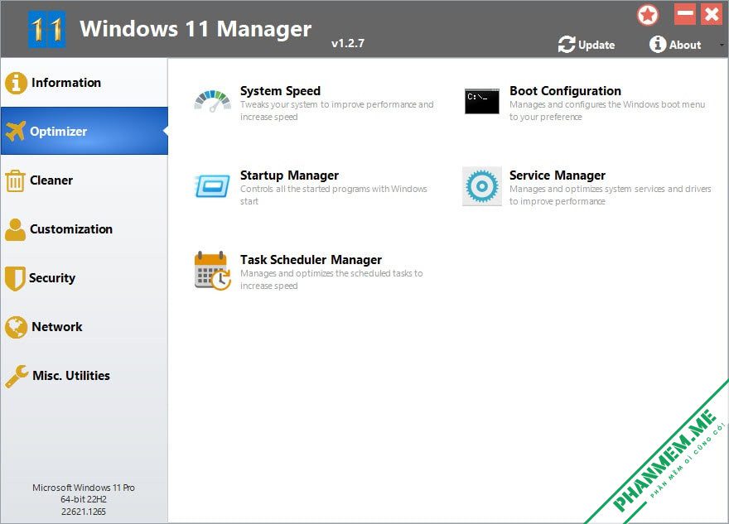This screenshot has width=729, height=524.
Task: Click the Network globe icon
Action: click(x=17, y=327)
